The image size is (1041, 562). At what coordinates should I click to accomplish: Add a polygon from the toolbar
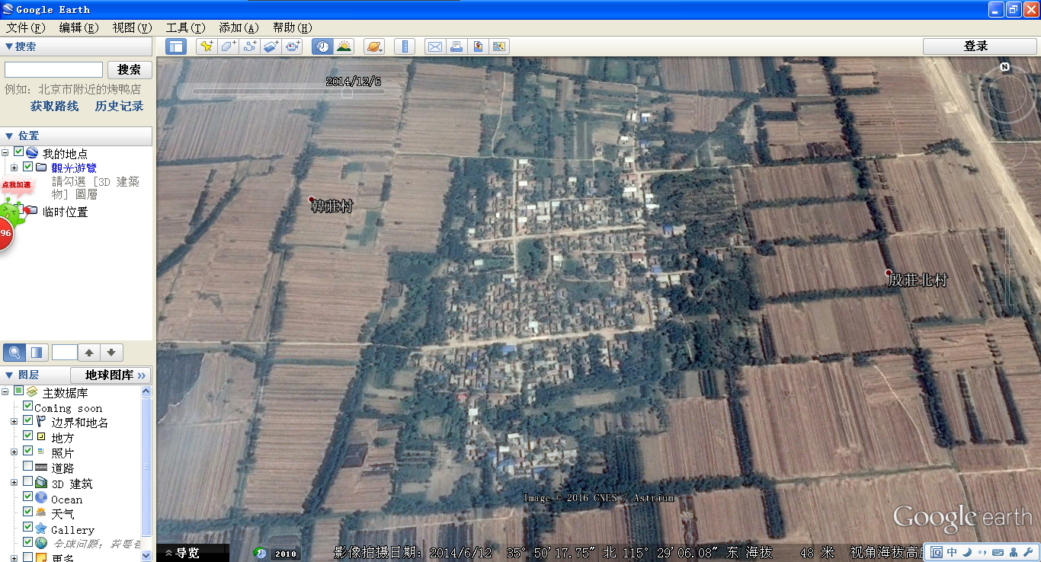click(228, 46)
